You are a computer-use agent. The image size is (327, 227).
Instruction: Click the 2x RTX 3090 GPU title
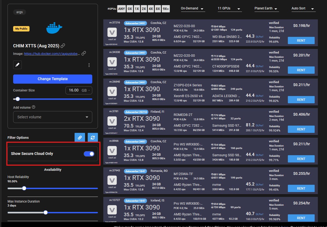pos(142,119)
